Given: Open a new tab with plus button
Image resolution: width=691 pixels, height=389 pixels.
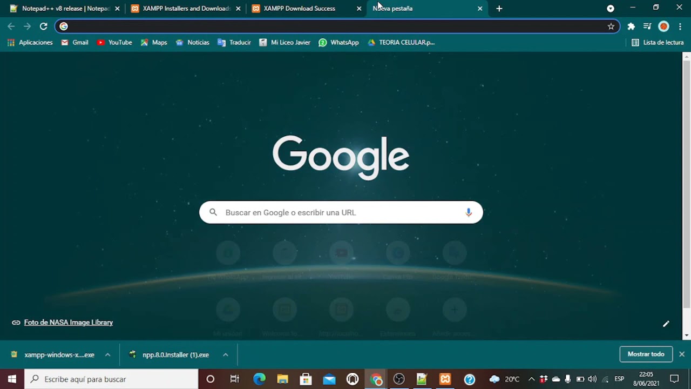Looking at the screenshot, I should click(x=499, y=9).
